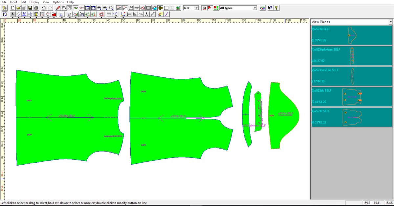This screenshot has height=206, width=394.
Task: Select the Zoom Out tool
Action: [x=105, y=8]
